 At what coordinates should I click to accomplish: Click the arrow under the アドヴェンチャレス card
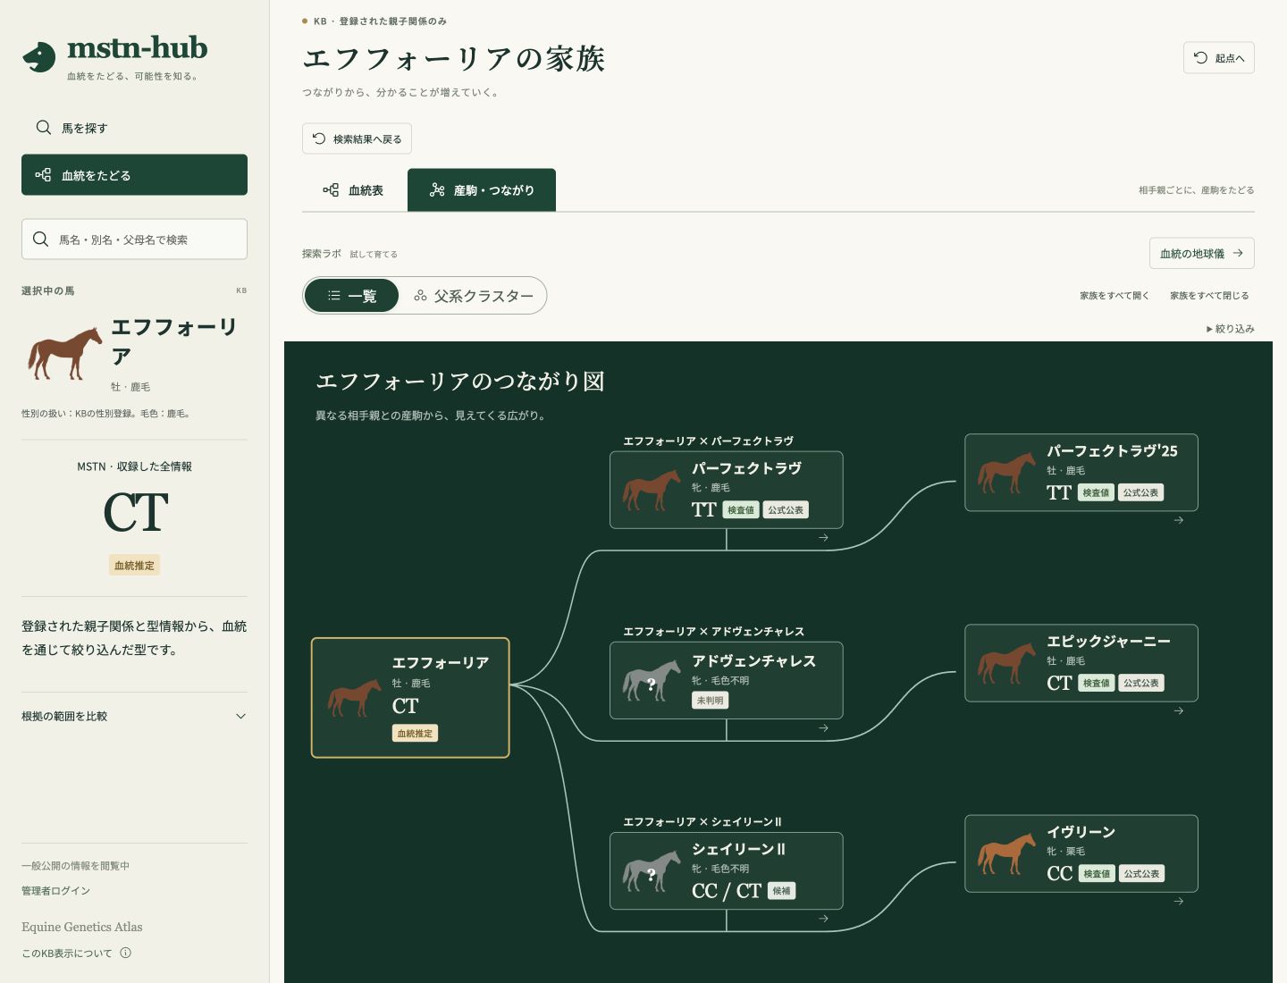(x=823, y=728)
